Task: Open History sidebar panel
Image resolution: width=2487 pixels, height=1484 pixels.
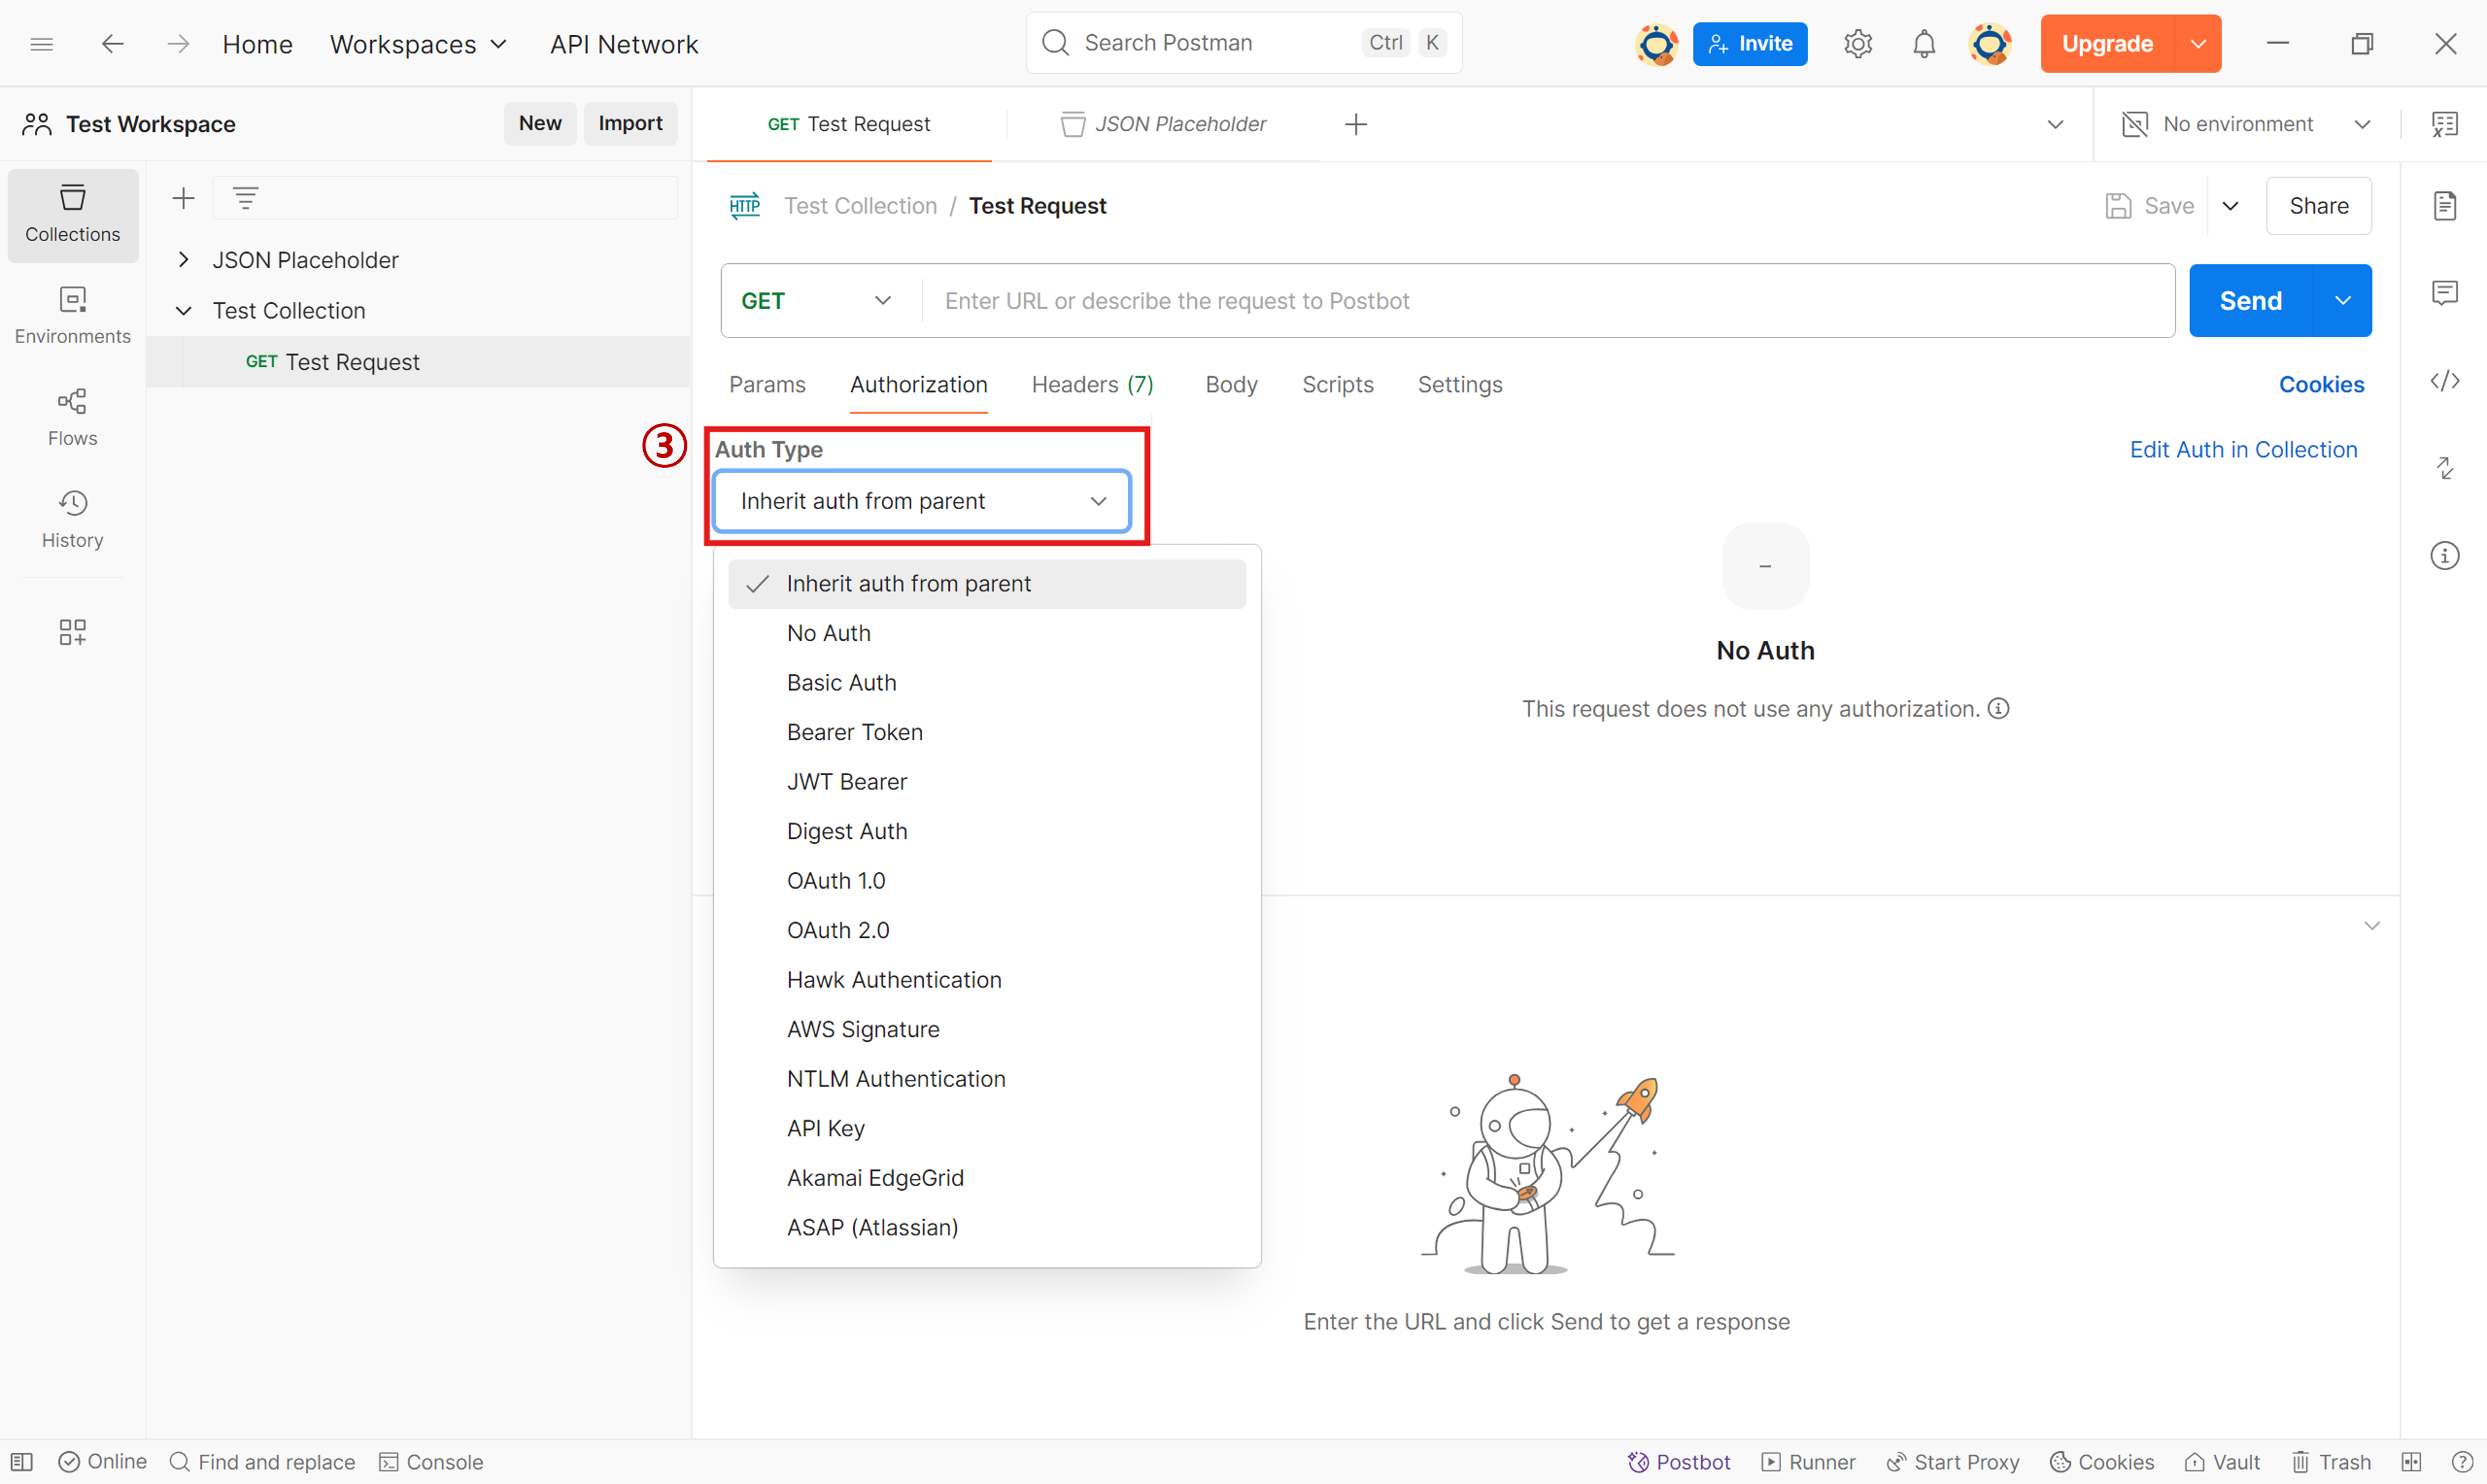Action: pos(73,519)
